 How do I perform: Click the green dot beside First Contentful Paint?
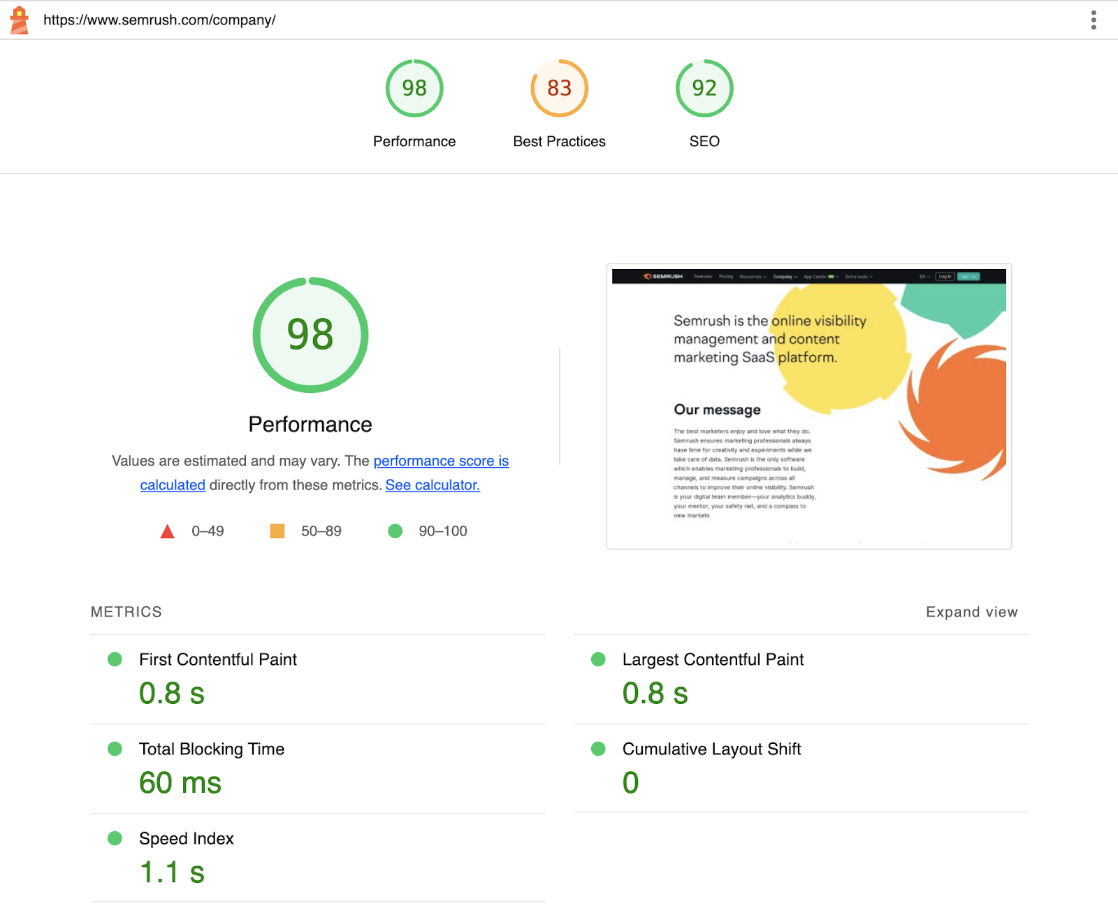tap(115, 659)
